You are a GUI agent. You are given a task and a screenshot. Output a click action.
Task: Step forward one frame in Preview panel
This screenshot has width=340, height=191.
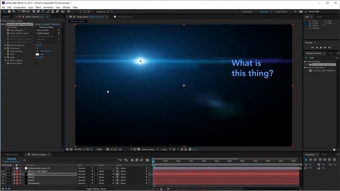(325, 47)
